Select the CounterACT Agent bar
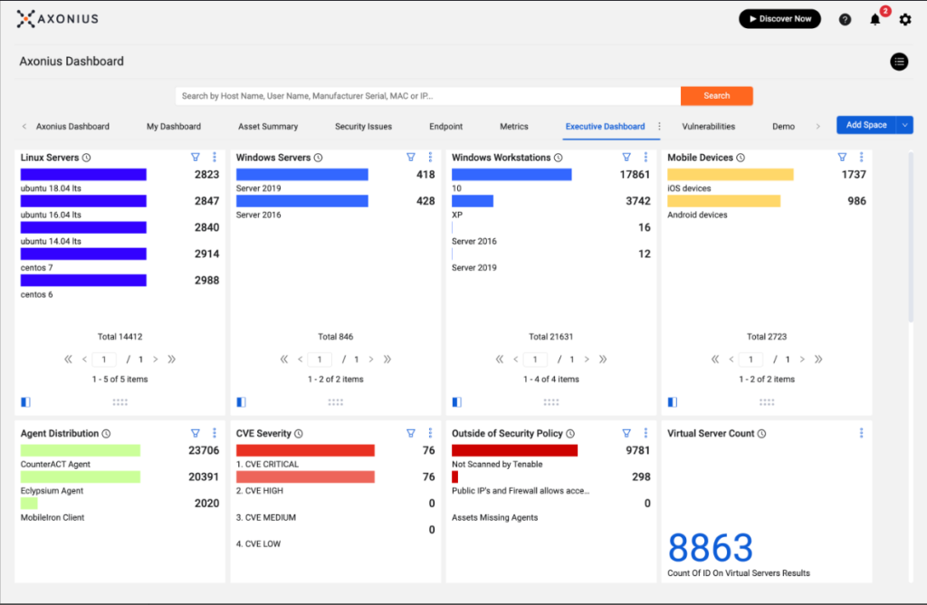 click(81, 451)
